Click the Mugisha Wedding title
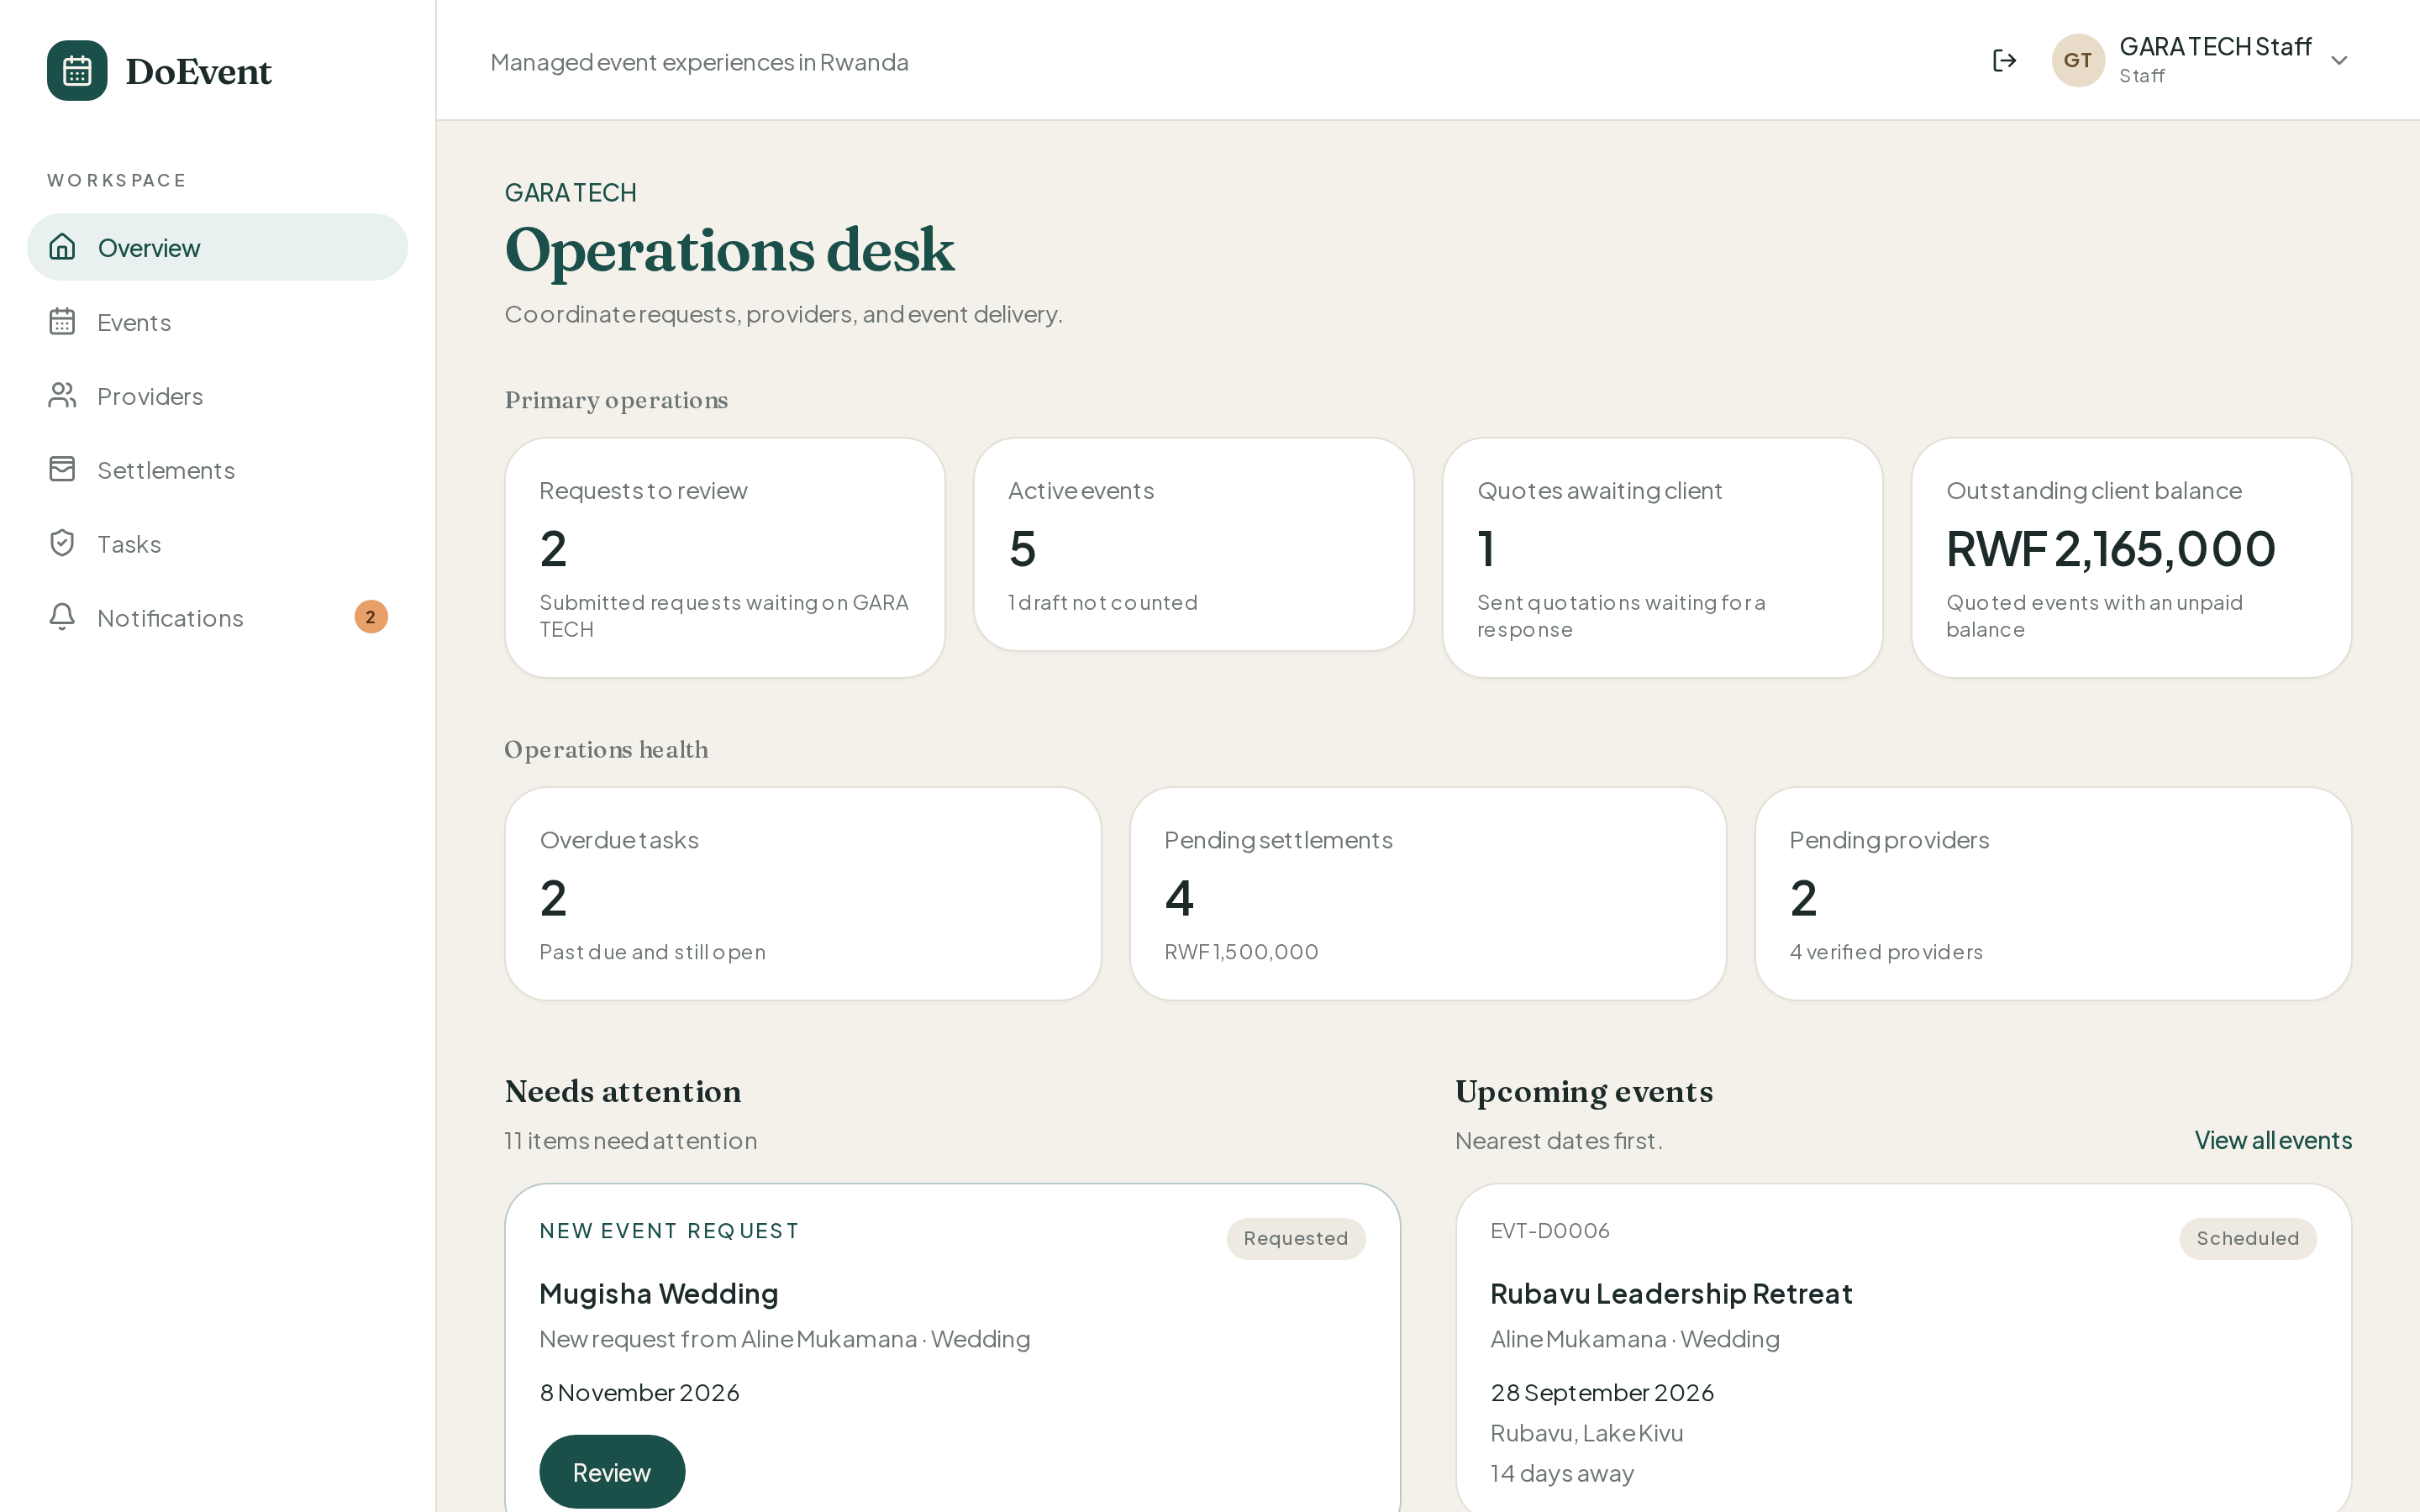Viewport: 2420px width, 1512px height. coord(659,1293)
